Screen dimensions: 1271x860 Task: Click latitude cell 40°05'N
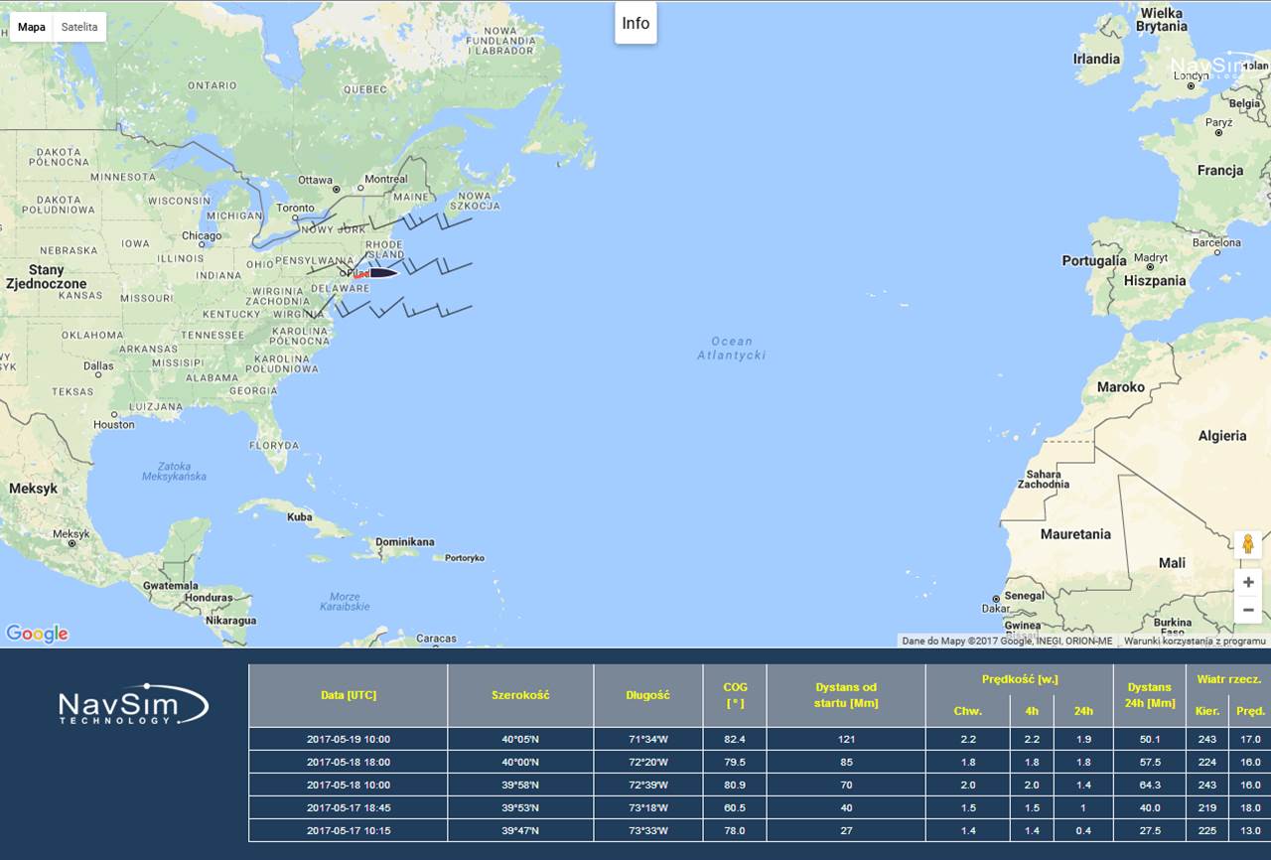(x=520, y=739)
